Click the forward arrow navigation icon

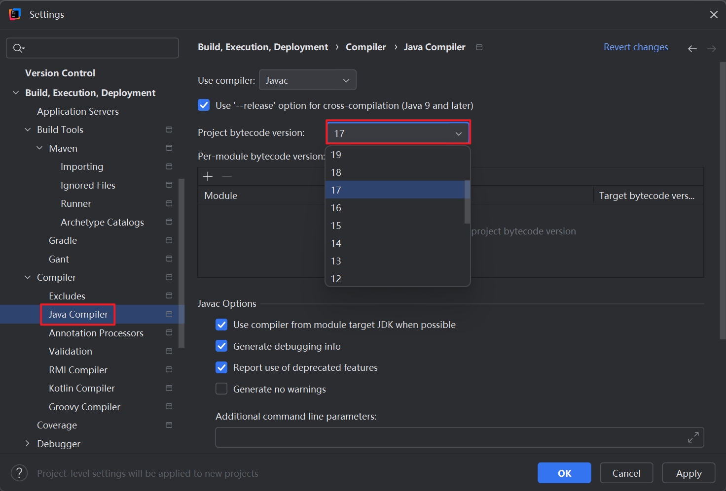712,48
